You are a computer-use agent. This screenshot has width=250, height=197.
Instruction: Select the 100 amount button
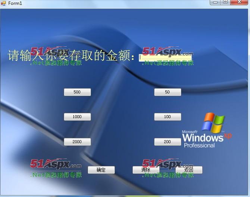(168, 117)
